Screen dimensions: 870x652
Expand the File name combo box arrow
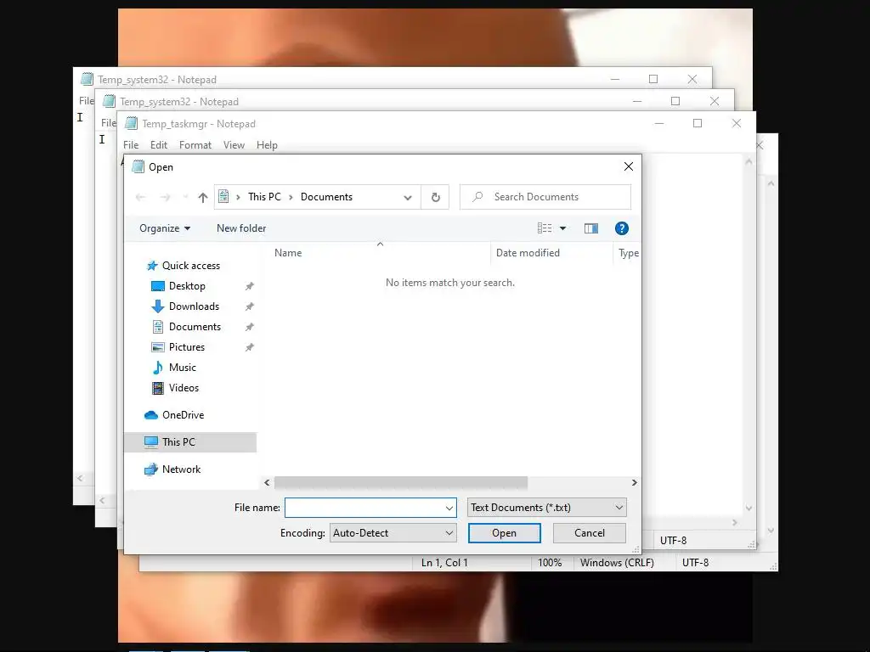(449, 508)
